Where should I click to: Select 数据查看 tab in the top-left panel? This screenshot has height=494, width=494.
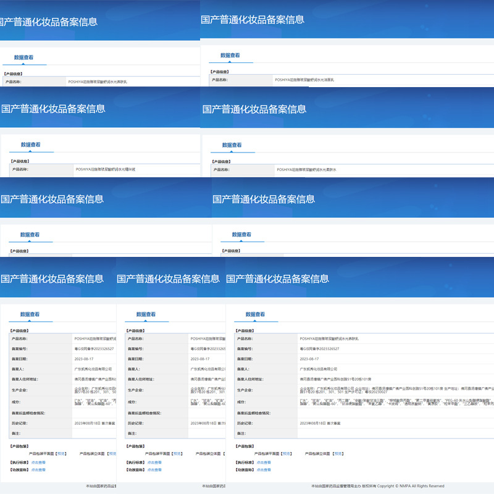(23, 57)
